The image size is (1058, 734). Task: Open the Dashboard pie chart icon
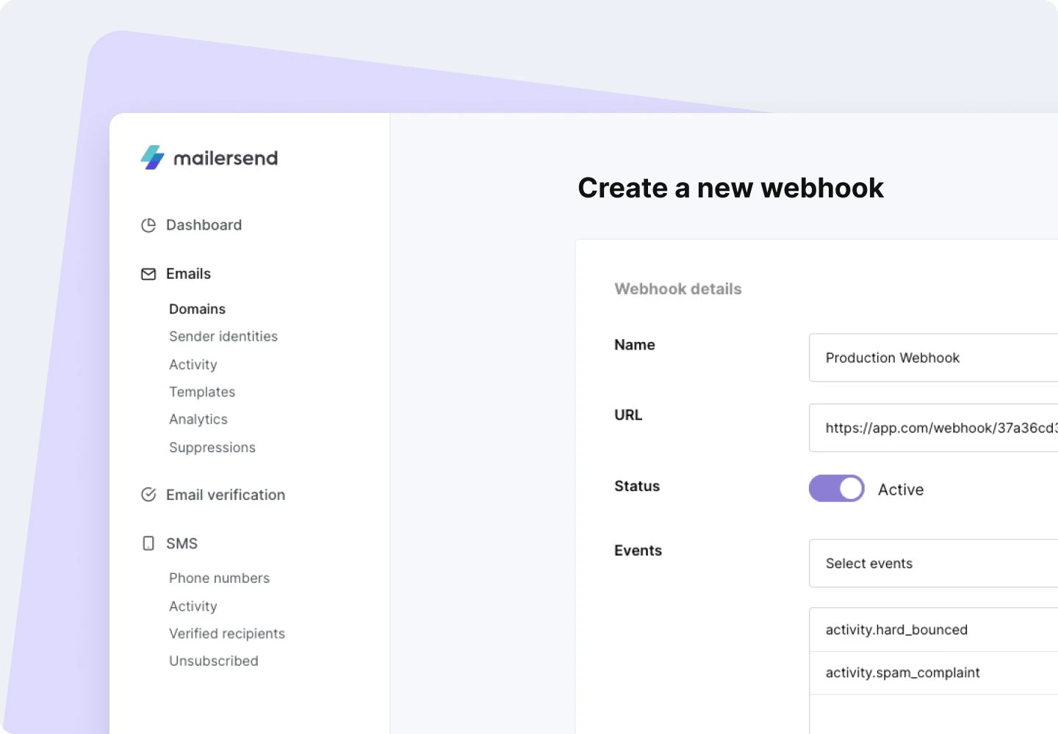[148, 225]
